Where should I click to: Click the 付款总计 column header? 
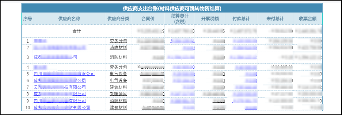pos(241,19)
